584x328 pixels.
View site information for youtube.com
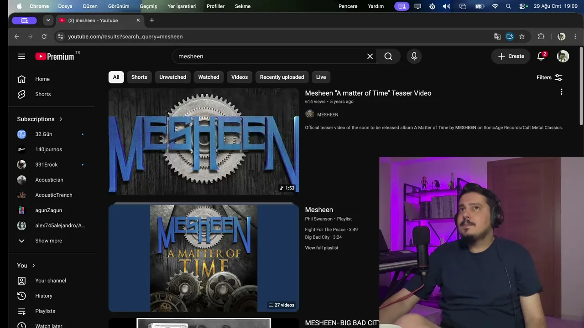pyautogui.click(x=60, y=36)
